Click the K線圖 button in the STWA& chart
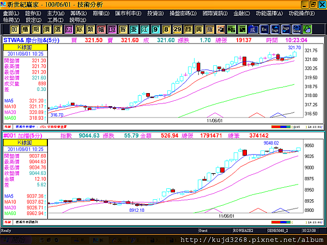Screen dimensions: 327x245 [25, 47]
